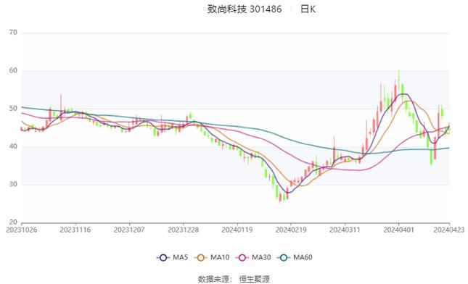
Task: Toggle the MA5 legend marker
Action: click(163, 257)
